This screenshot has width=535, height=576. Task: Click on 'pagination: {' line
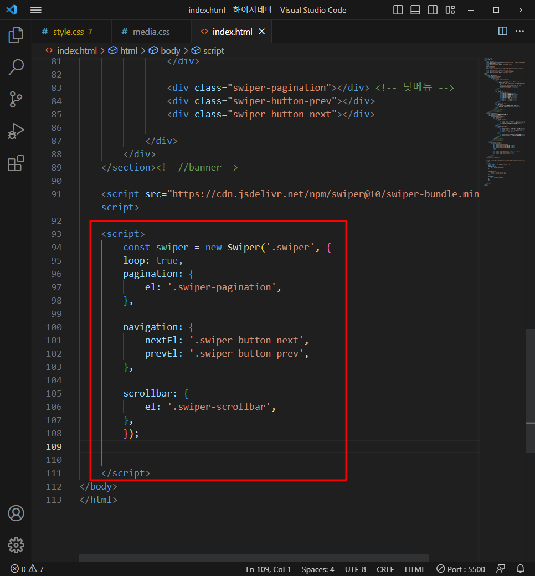click(x=158, y=274)
